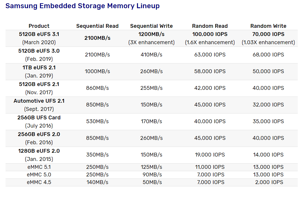Select the 70,000 IOPS random write value
Viewport: 303px width, 201px height.
pos(269,34)
